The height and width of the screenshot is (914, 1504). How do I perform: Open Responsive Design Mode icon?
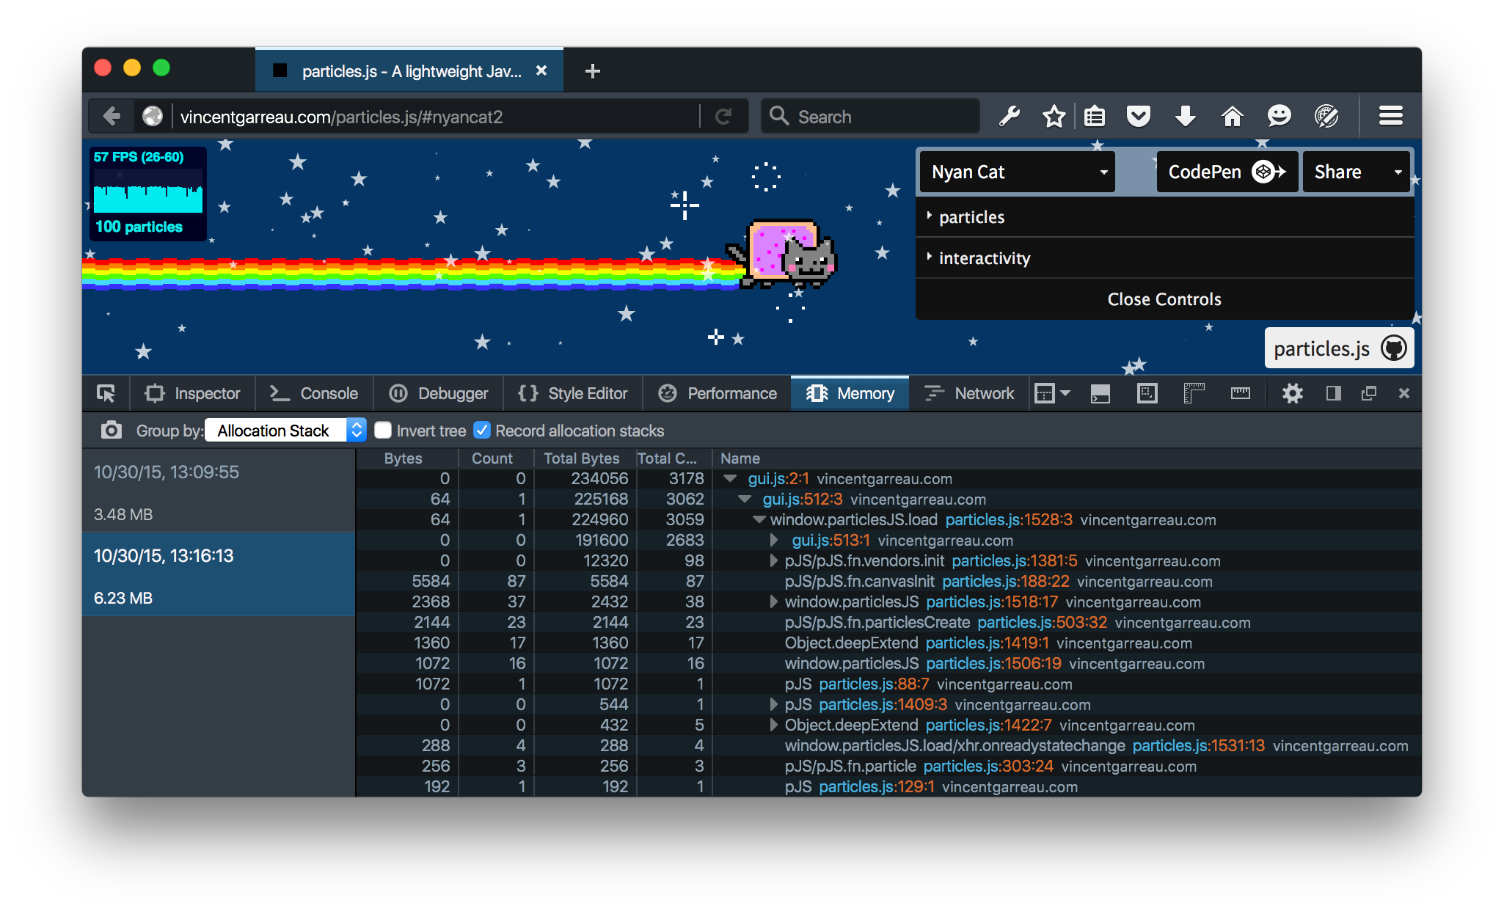pos(1147,393)
